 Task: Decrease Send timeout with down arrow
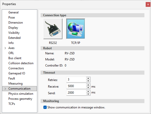pos(88,94)
